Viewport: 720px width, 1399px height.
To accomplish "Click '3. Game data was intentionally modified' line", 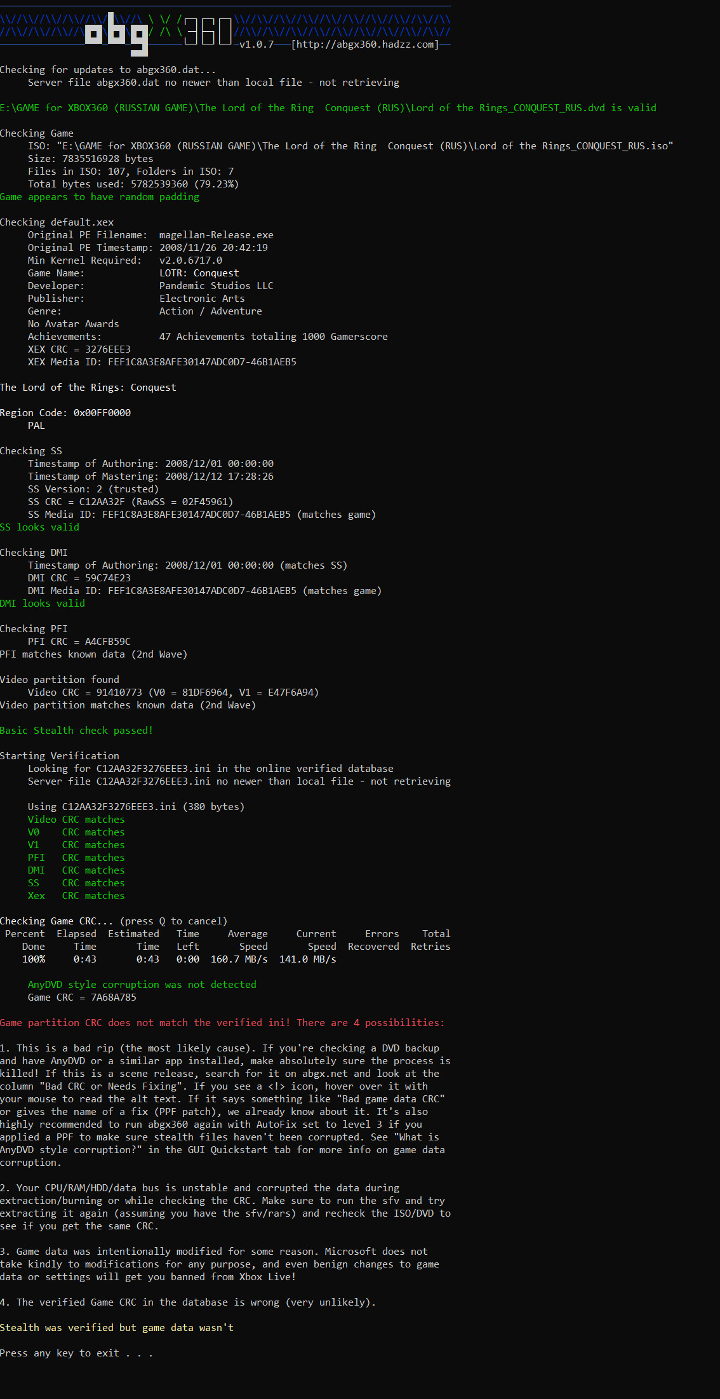I will 214,1252.
